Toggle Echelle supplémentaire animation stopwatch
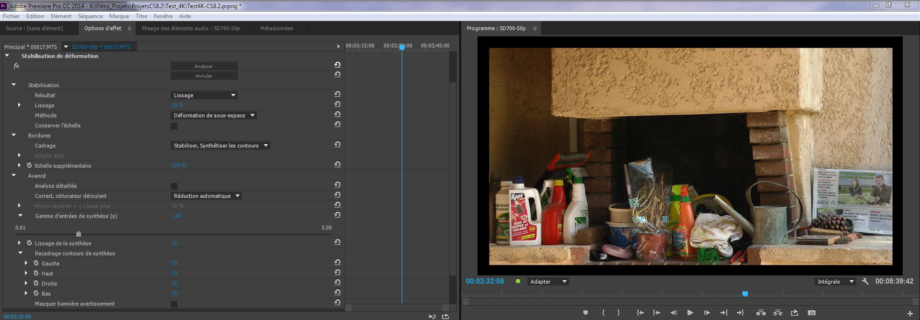The image size is (920, 320). pos(29,165)
